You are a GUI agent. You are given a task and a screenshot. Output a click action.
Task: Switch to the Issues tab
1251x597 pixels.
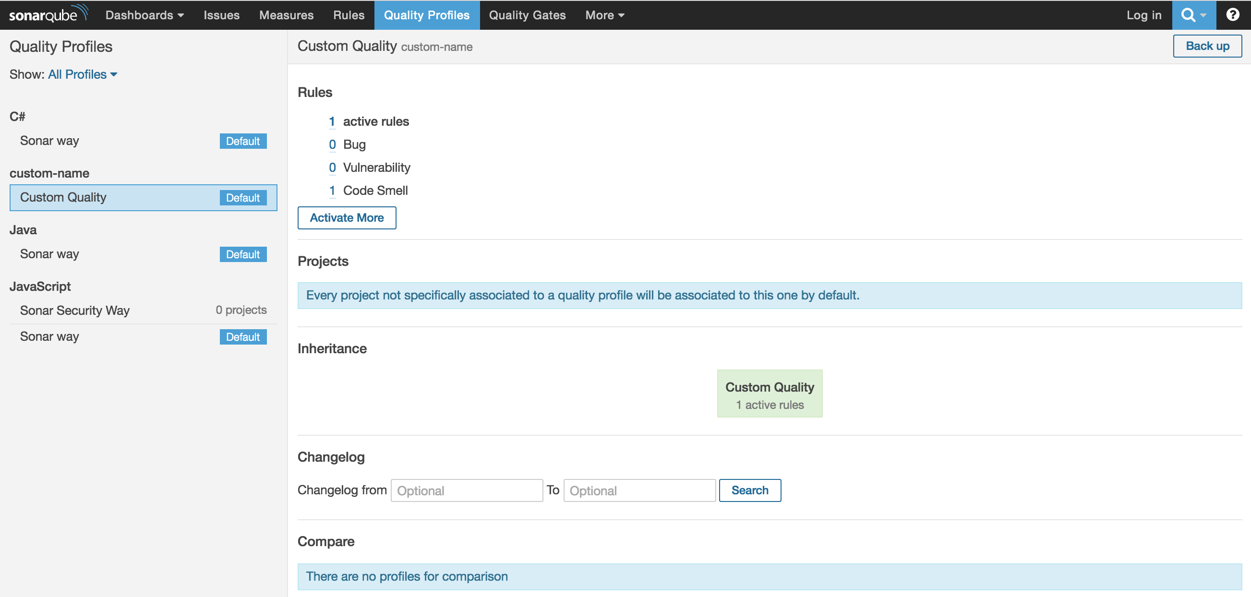tap(221, 15)
